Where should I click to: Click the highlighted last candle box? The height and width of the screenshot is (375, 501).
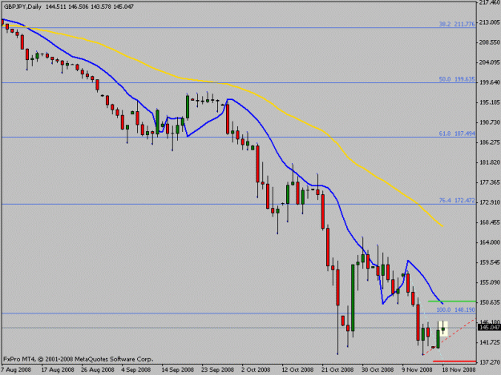click(x=442, y=329)
